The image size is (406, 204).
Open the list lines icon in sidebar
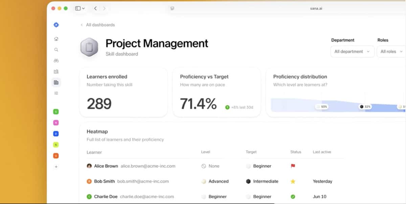(56, 93)
